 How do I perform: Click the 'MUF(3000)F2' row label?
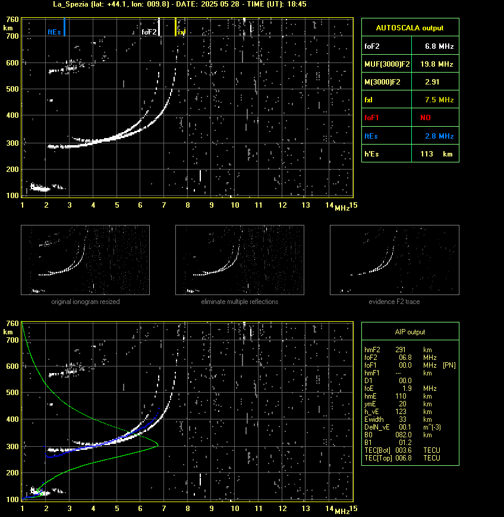click(387, 64)
